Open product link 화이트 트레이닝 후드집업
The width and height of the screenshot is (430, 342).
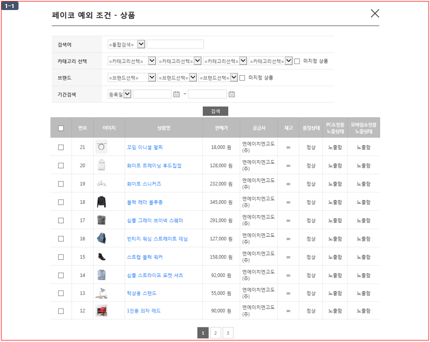coord(154,166)
